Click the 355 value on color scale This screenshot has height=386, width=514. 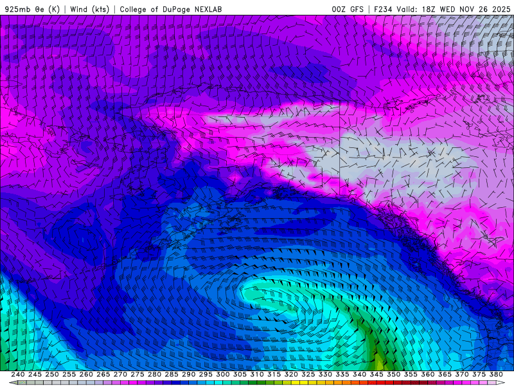411,374
